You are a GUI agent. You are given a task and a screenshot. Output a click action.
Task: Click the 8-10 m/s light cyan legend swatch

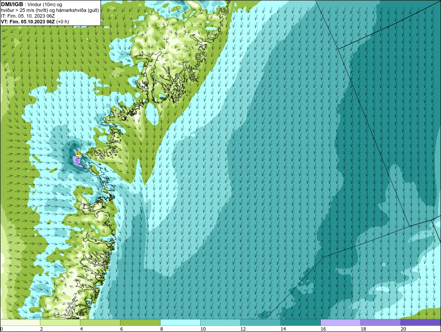(180, 322)
